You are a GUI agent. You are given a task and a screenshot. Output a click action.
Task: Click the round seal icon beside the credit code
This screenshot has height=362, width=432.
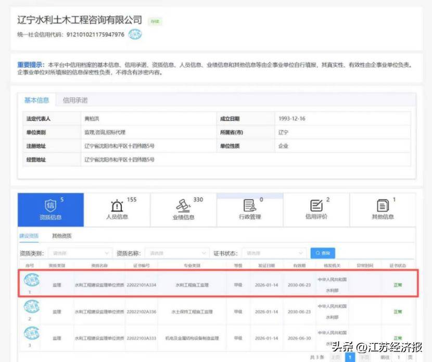(x=135, y=34)
